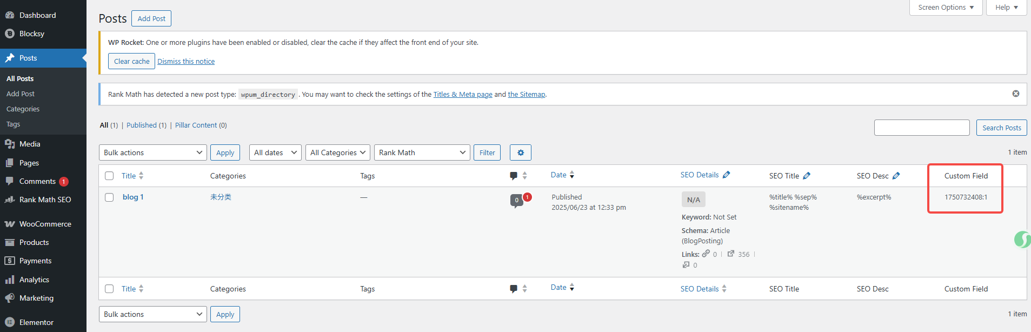The width and height of the screenshot is (1031, 332).
Task: Expand the All Categories filter dropdown
Action: tap(337, 152)
